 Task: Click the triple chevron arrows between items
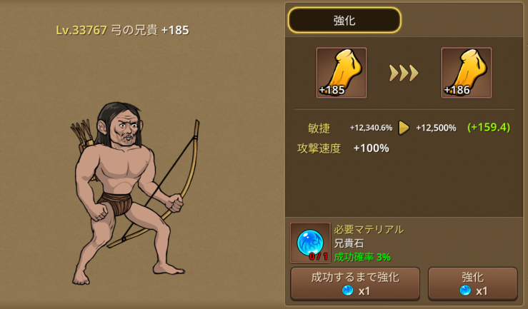(x=404, y=73)
